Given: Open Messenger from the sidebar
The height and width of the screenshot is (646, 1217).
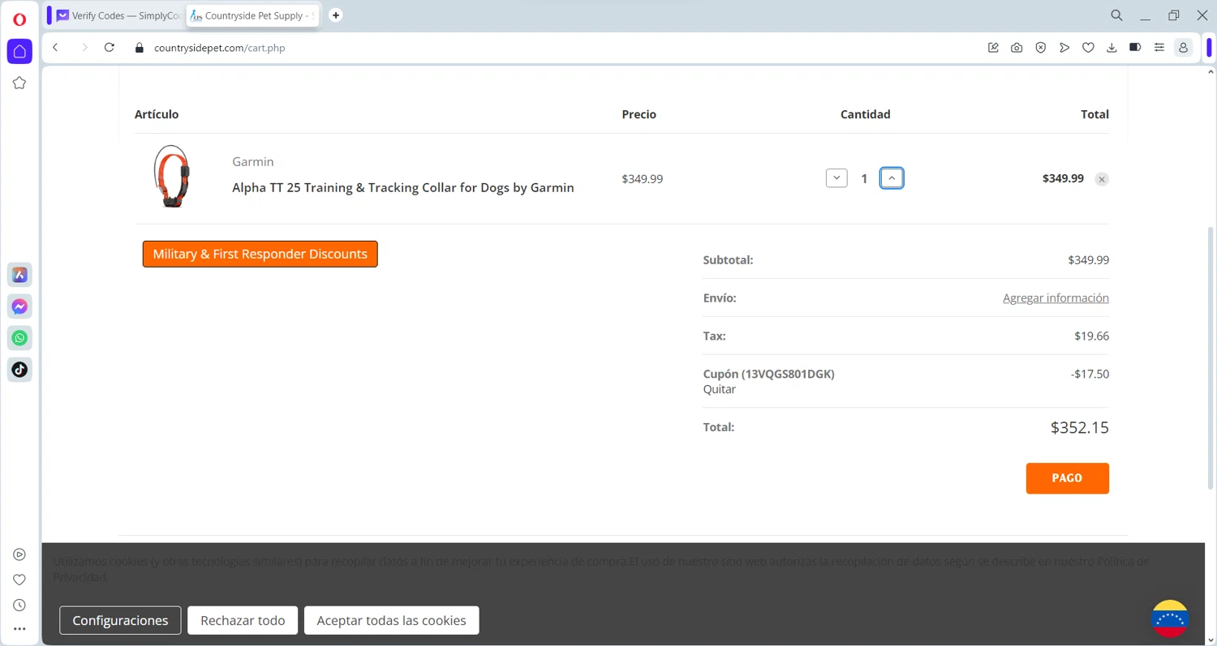Looking at the screenshot, I should (19, 306).
